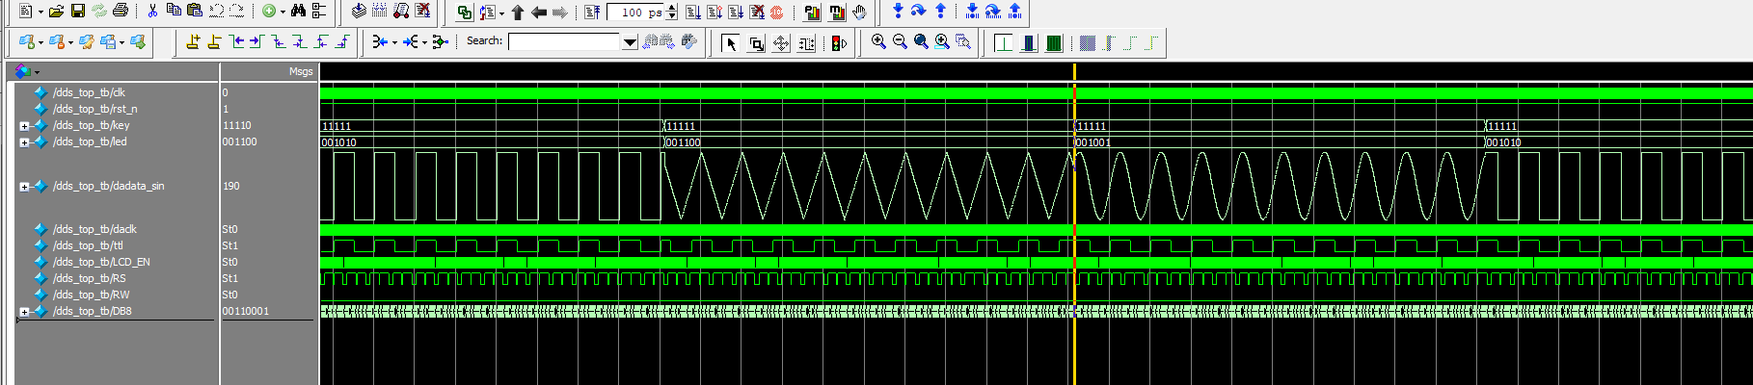This screenshot has height=385, width=1753.
Task: Click the Search text field
Action: [564, 41]
